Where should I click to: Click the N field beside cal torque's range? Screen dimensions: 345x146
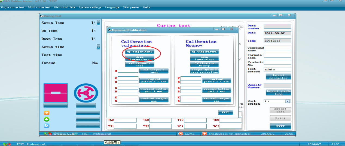pyautogui.click(x=128, y=71)
